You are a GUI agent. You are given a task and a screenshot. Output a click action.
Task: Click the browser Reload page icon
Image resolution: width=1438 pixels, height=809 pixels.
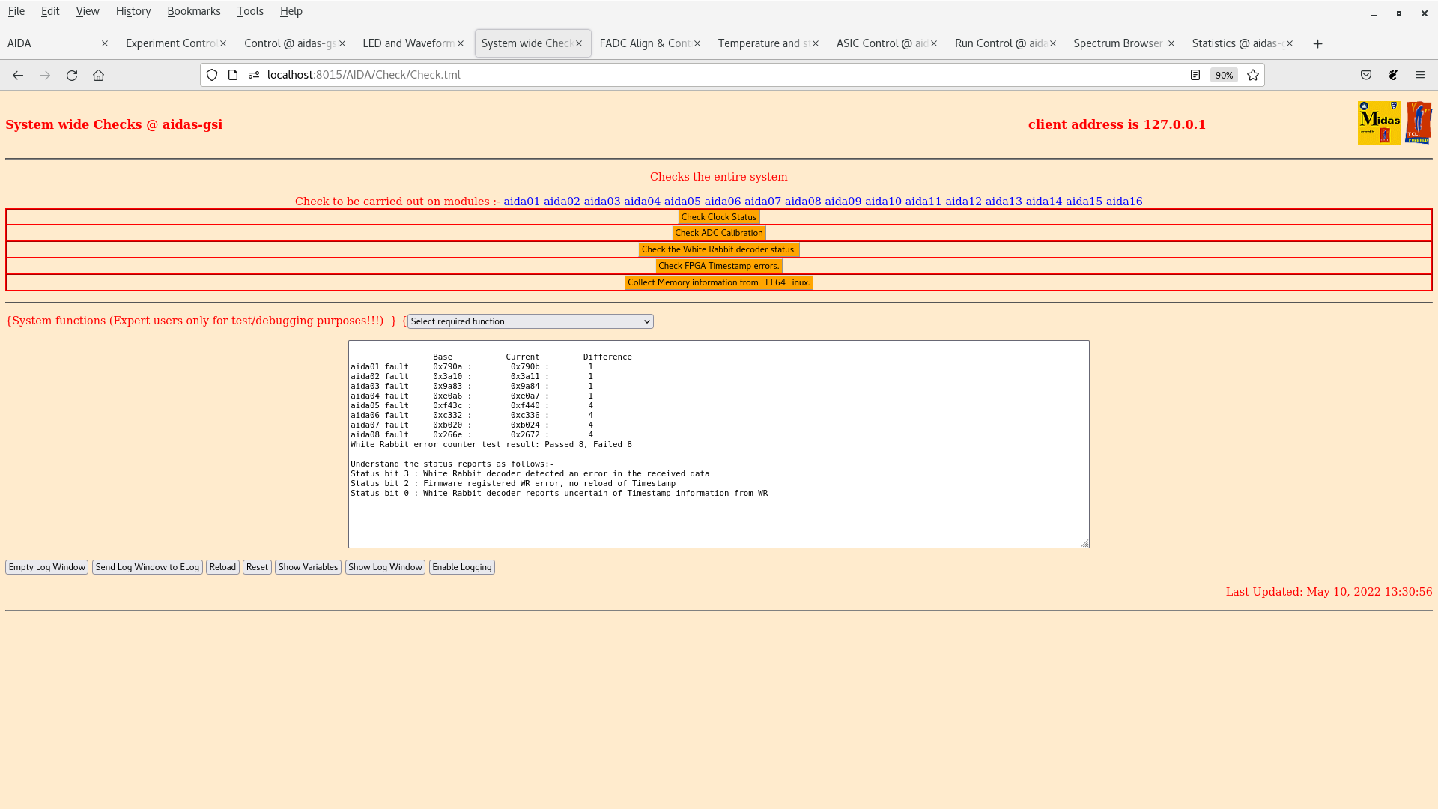(x=72, y=75)
